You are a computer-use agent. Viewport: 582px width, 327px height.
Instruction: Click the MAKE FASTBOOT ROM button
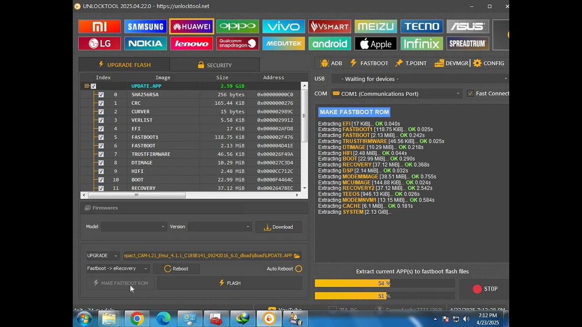pos(120,283)
